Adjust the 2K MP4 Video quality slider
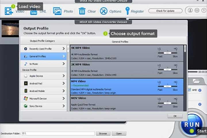Viewport: 207px width, 138px height. (167, 70)
